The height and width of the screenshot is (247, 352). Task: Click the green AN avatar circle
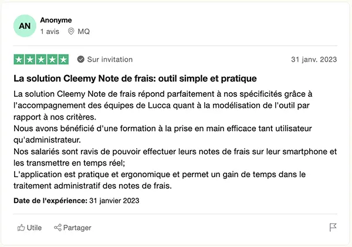(x=25, y=26)
